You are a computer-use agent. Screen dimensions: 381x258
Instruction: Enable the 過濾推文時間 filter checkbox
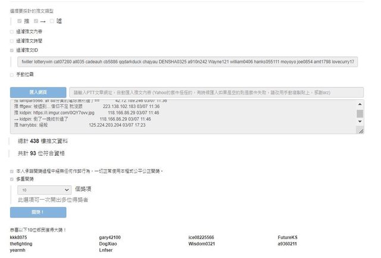(12, 41)
